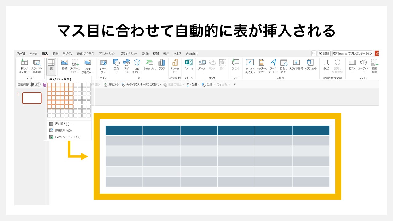393x221 pixels.
Task: Open the アニメーション ribbon tab
Action: pos(107,54)
